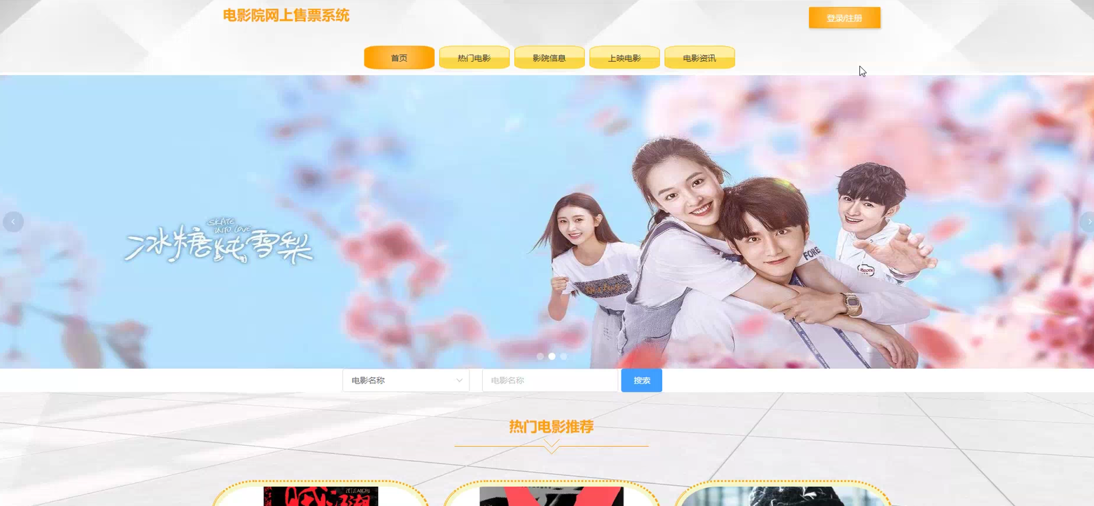Screen dimensions: 1094x506
Task: Expand the 电影名称 search type dropdown
Action: pyautogui.click(x=406, y=381)
